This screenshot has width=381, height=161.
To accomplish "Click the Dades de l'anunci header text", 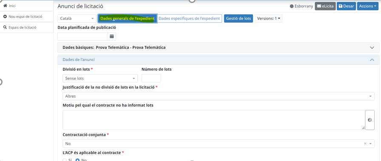I will (79, 60).
